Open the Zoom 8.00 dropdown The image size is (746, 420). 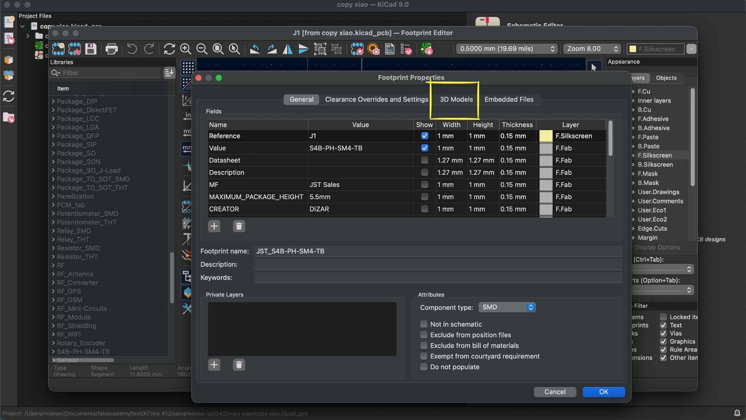point(592,49)
